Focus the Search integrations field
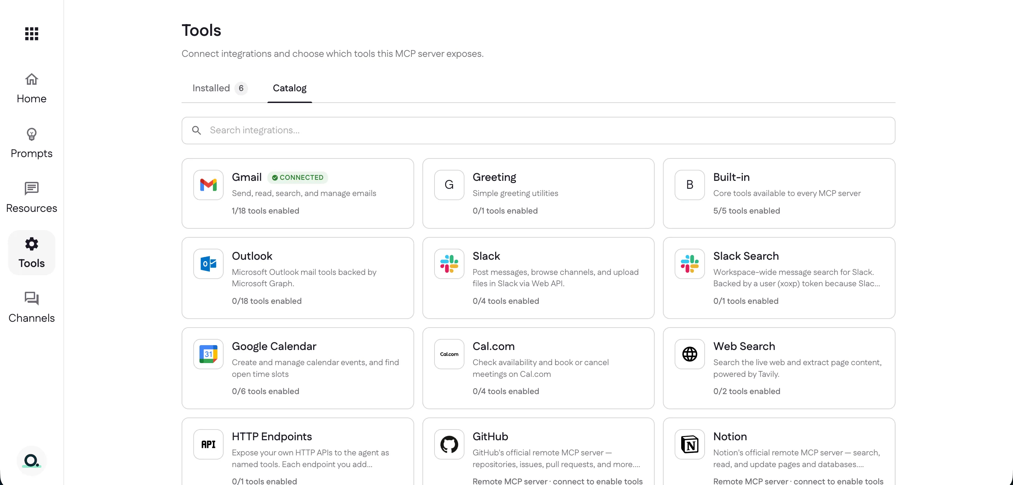Screen dimensions: 1013x485 pyautogui.click(x=538, y=131)
